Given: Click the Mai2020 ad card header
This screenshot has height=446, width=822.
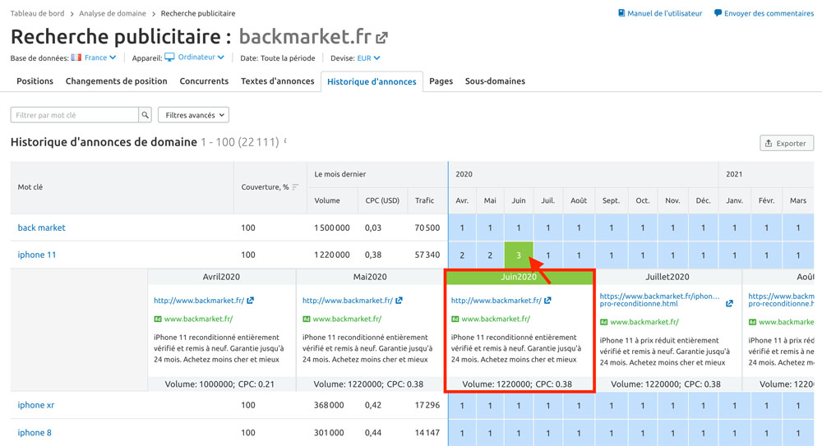Looking at the screenshot, I should [x=370, y=277].
